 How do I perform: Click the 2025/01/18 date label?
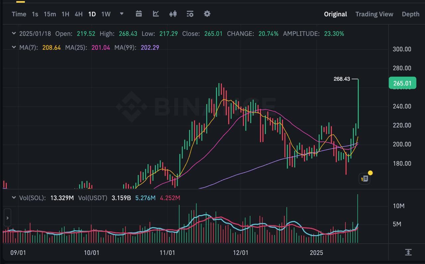[x=35, y=34]
